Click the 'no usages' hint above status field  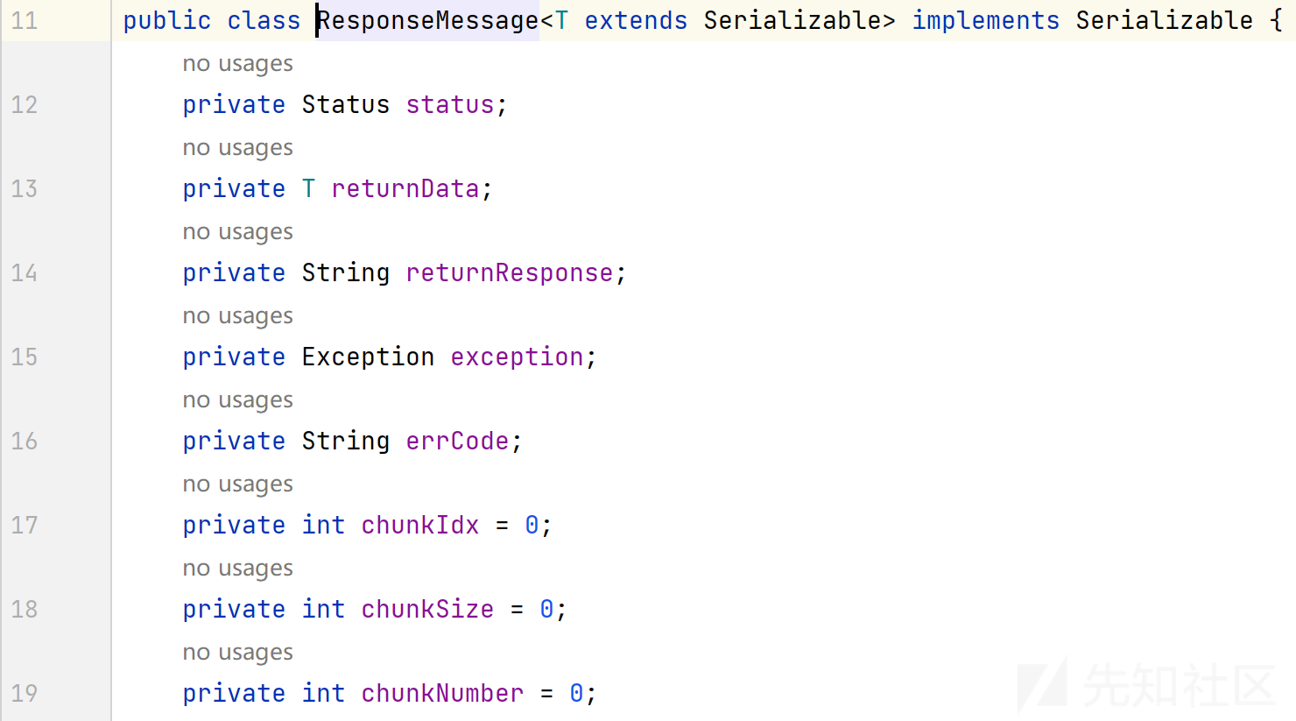pos(237,64)
